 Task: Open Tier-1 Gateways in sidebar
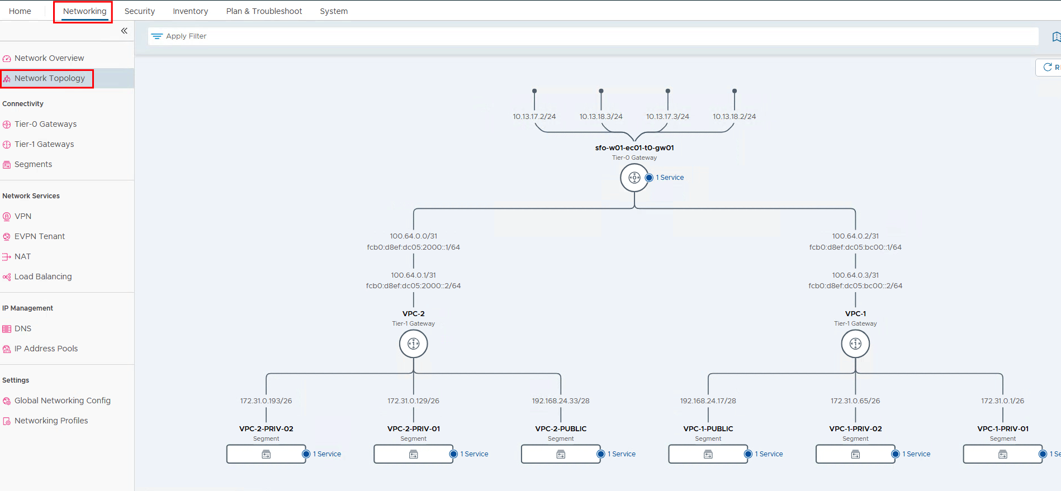coord(44,144)
